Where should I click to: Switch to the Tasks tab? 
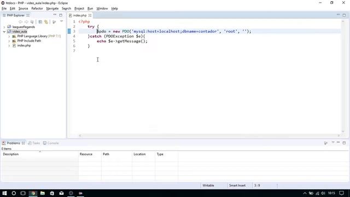34,143
